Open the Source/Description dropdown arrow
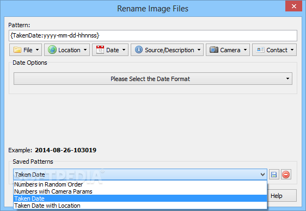This screenshot has height=211, width=306. (x=199, y=50)
